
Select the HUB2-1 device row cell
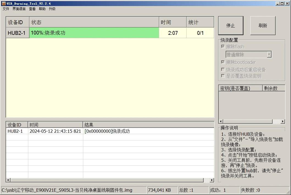point(18,33)
